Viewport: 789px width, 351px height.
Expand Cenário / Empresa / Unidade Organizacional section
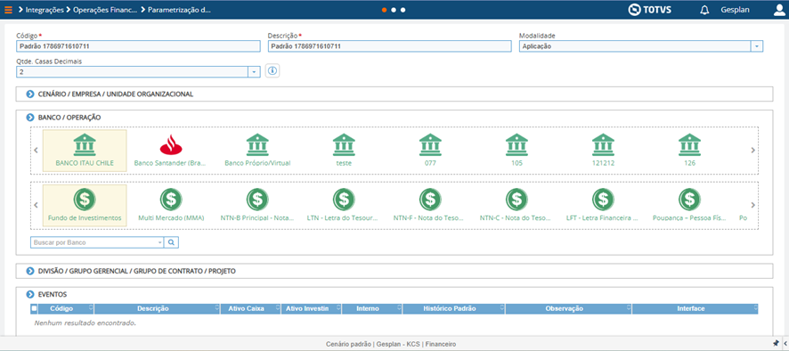(29, 94)
